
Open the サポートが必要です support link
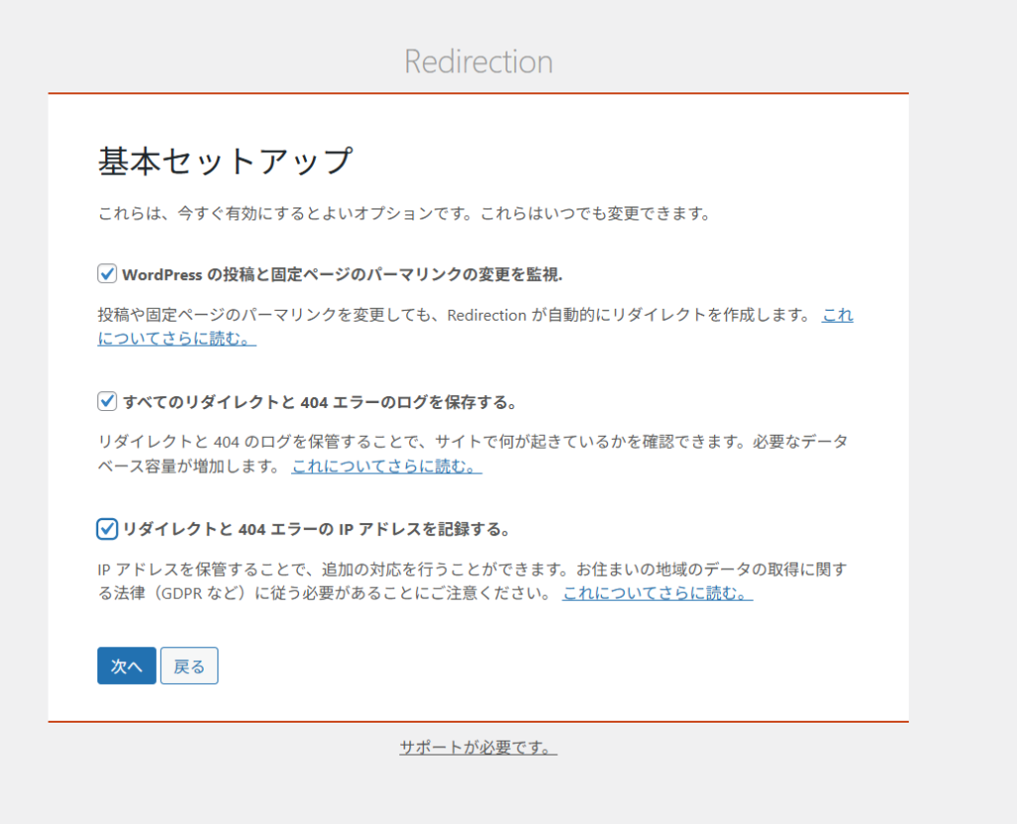(478, 748)
